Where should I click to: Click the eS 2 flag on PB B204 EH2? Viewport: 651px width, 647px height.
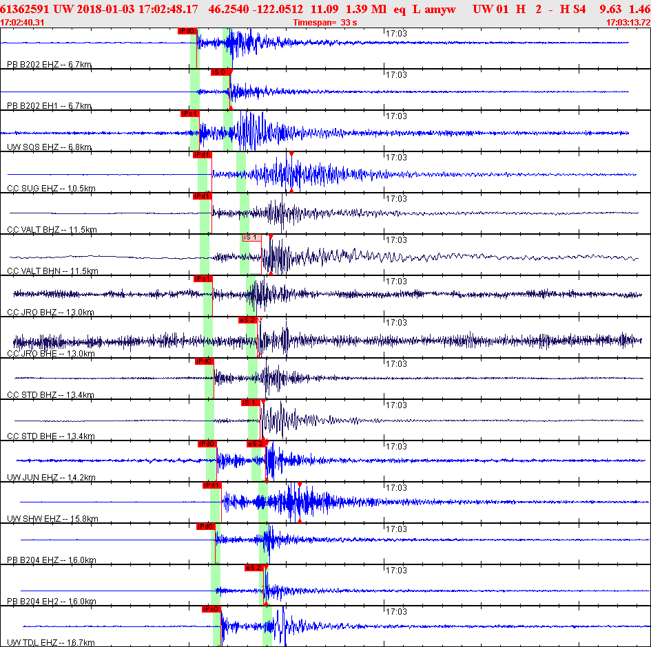(x=254, y=567)
